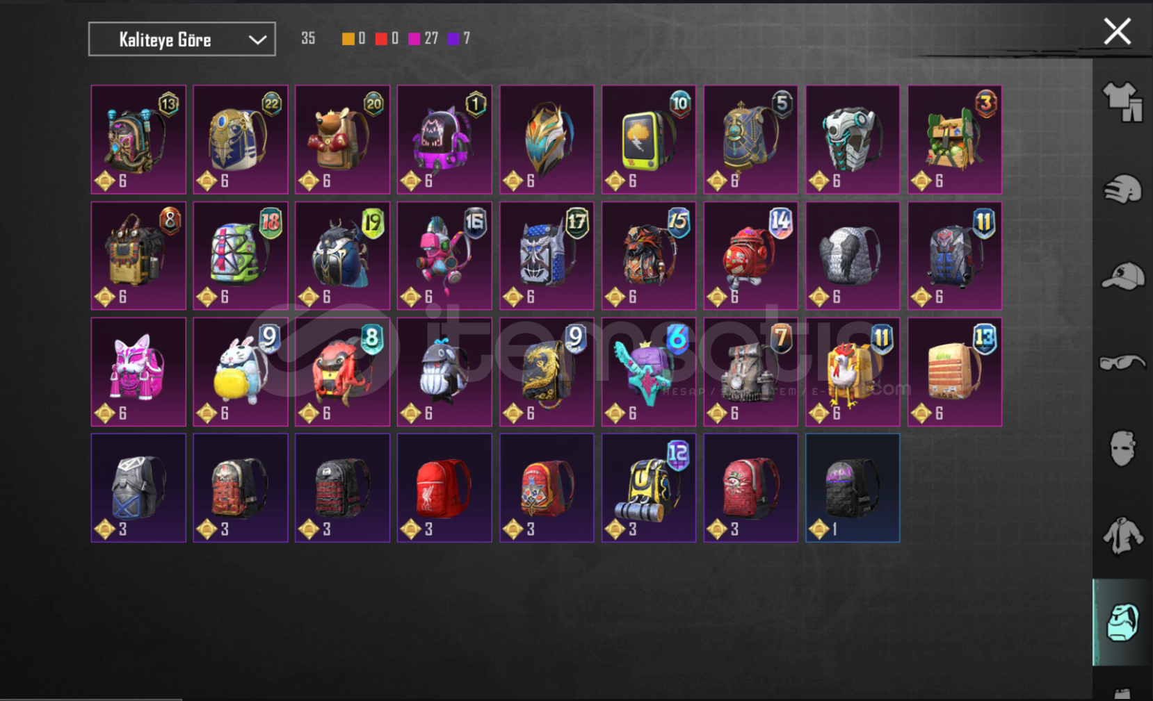Select the bear backpack level 20
This screenshot has width=1153, height=701.
tap(342, 139)
